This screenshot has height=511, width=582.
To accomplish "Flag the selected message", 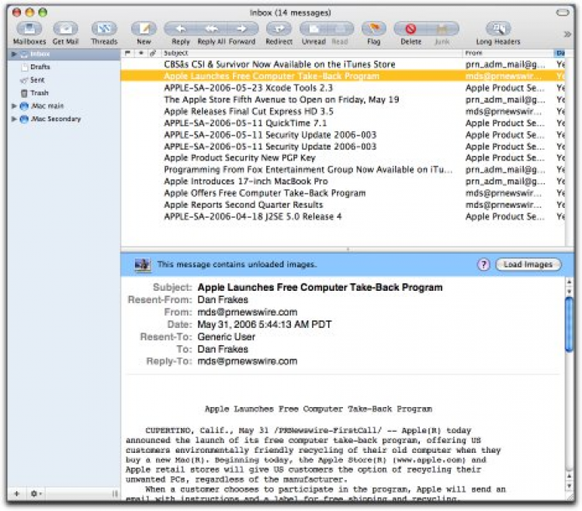I will (374, 29).
